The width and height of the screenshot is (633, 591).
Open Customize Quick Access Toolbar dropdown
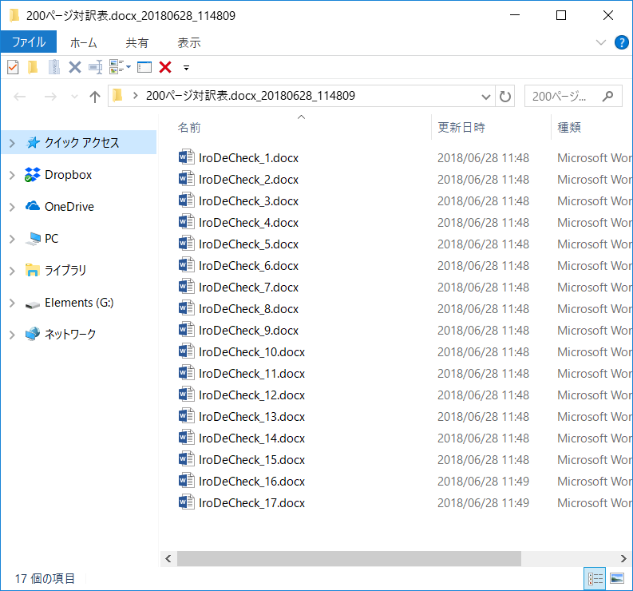(x=186, y=67)
